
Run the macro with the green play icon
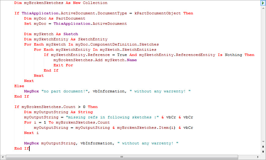(x=263, y=3)
